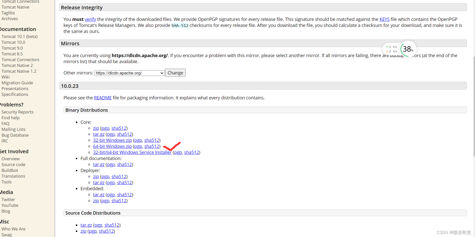
Task: Open sha512 for source code zip
Action: tap(106, 231)
